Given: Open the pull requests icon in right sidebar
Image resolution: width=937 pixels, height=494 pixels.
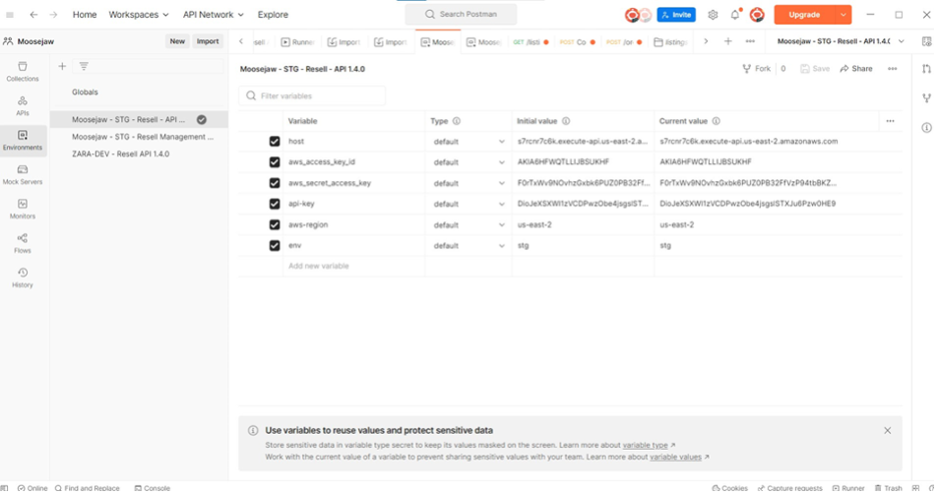Looking at the screenshot, I should pos(926,69).
